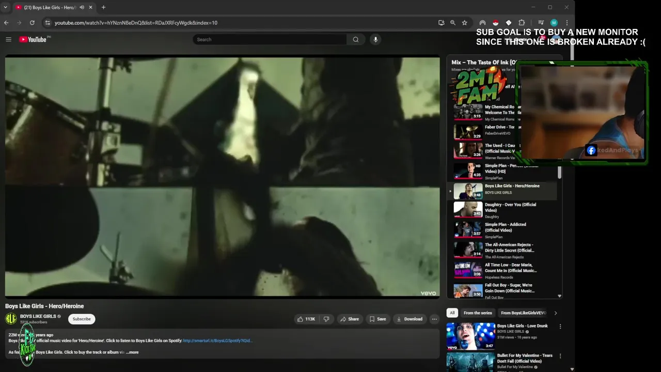Download the video

coord(410,319)
